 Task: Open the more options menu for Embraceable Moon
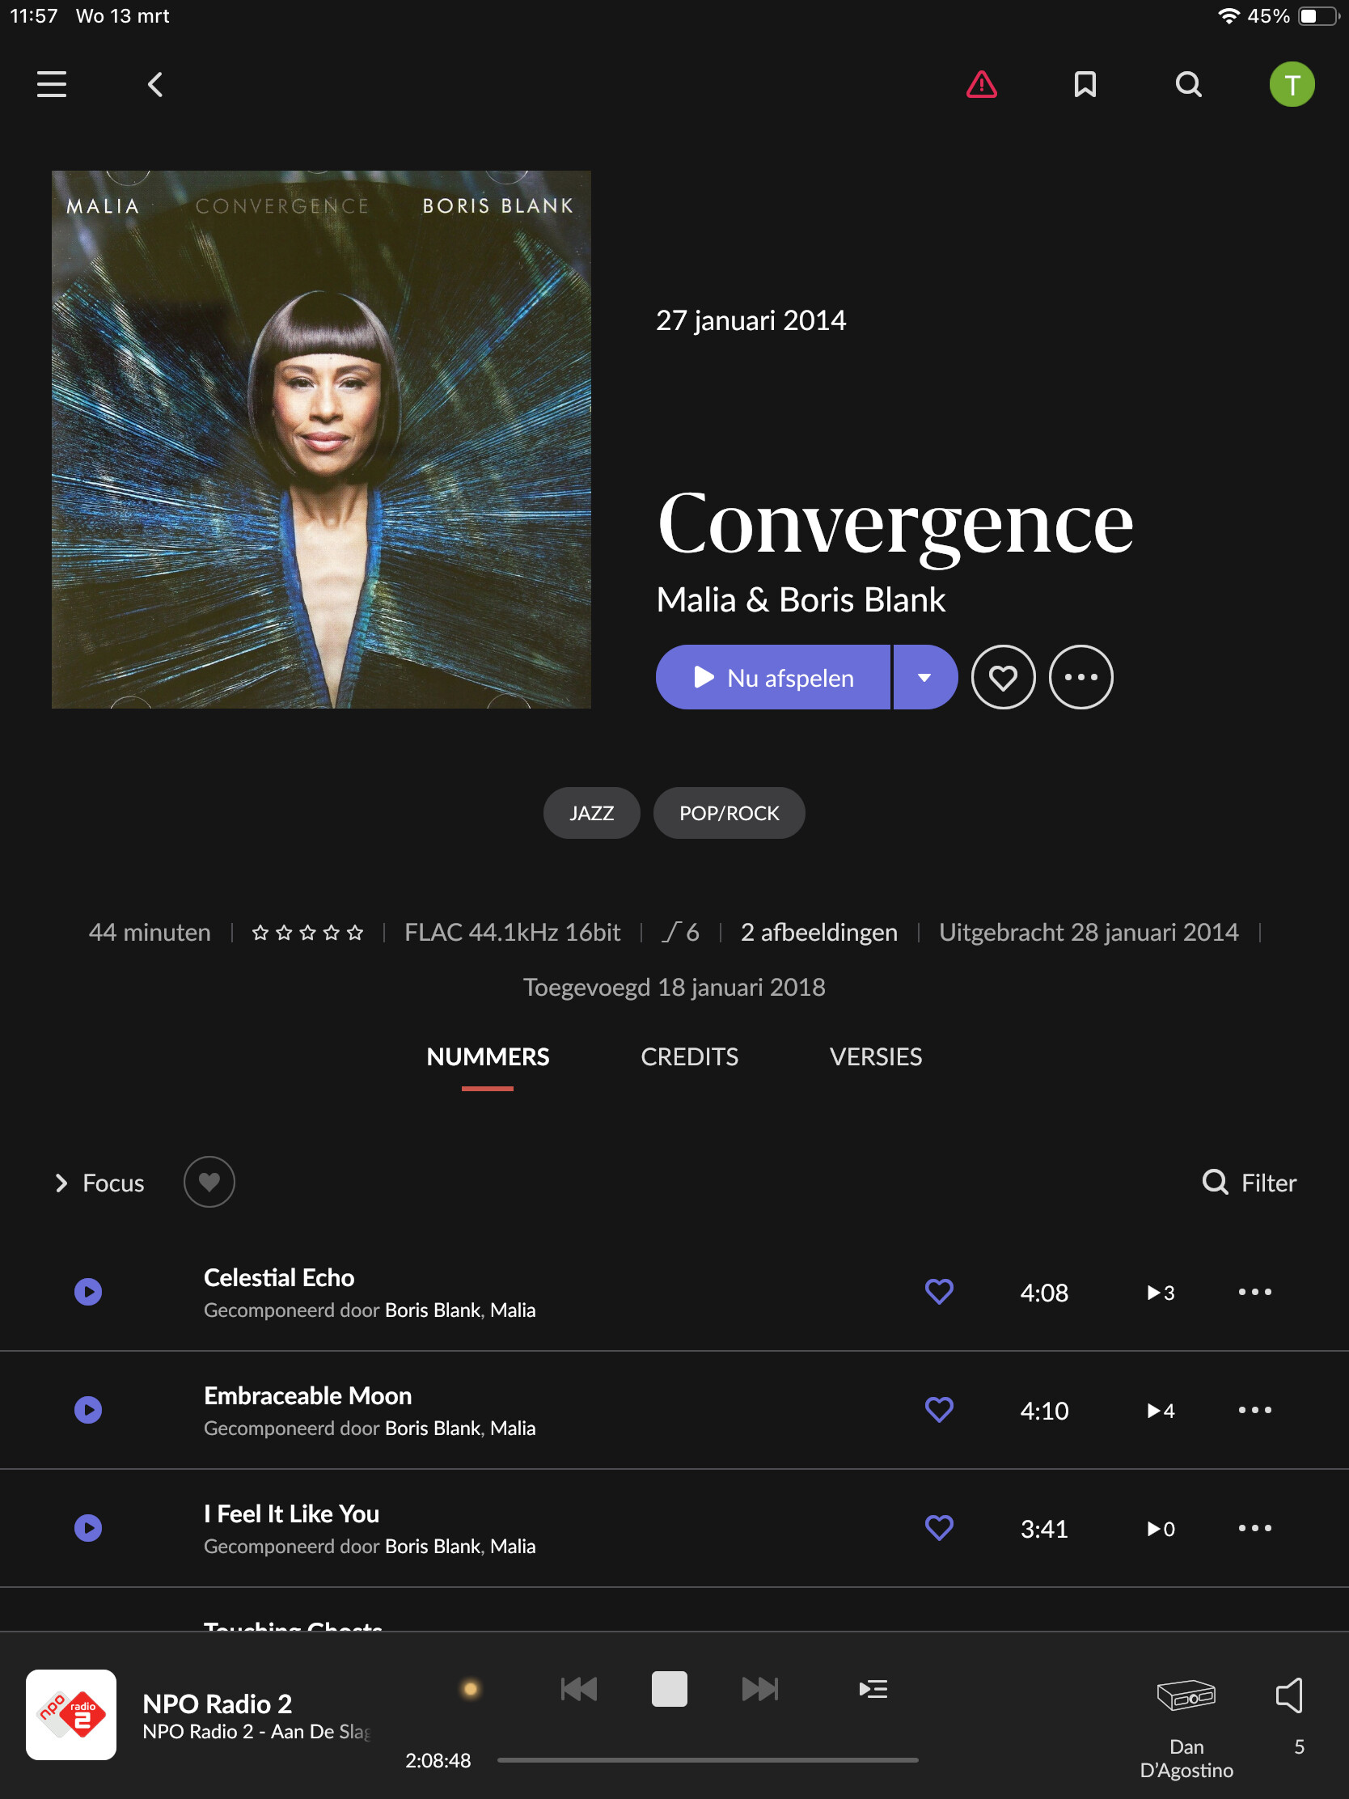tap(1254, 1409)
